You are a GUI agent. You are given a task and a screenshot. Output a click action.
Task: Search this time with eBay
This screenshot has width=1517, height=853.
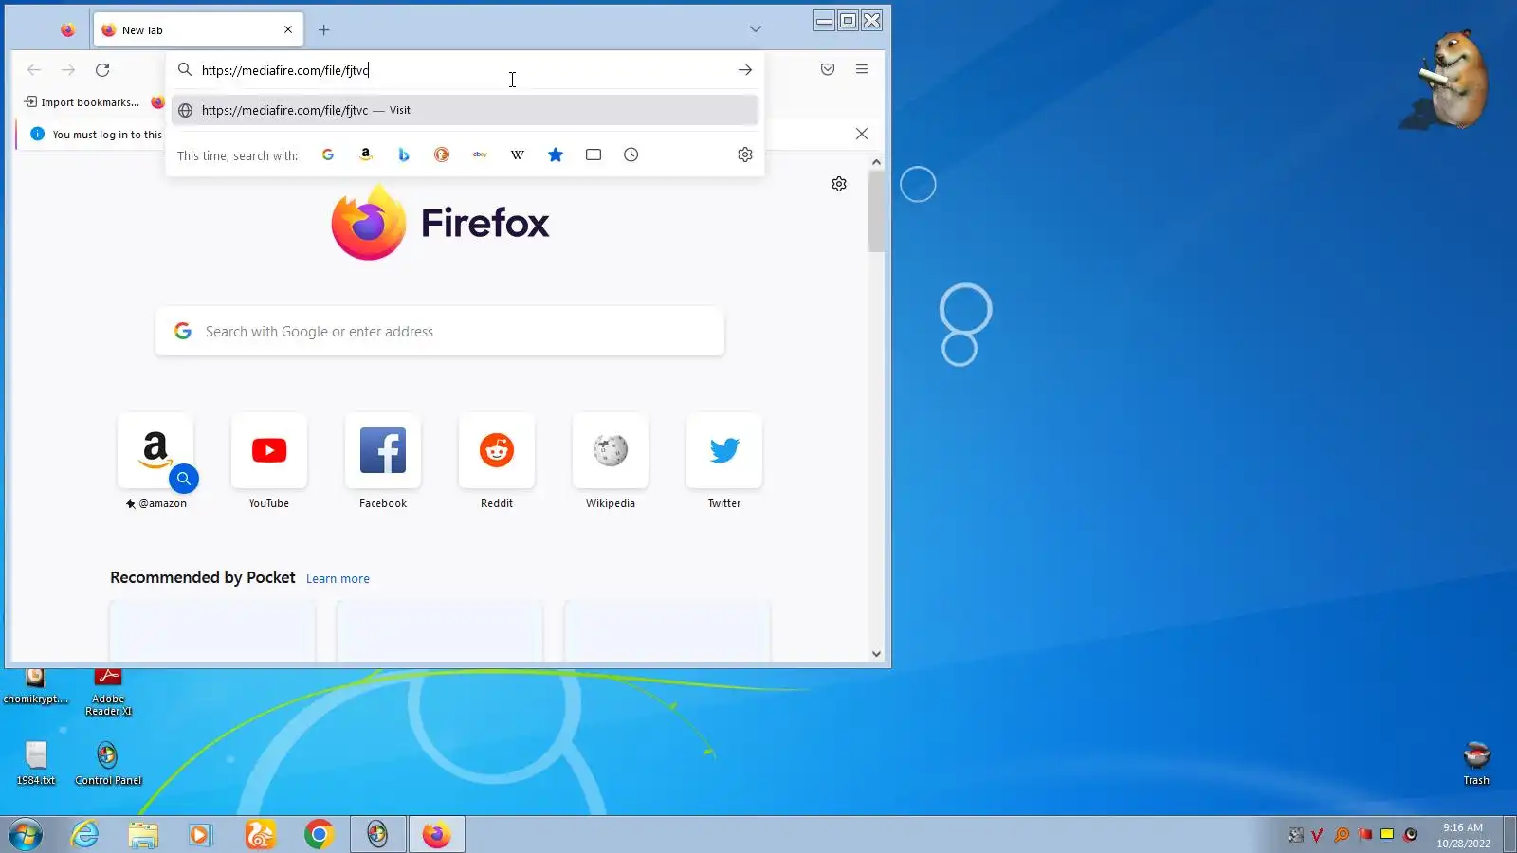[480, 154]
